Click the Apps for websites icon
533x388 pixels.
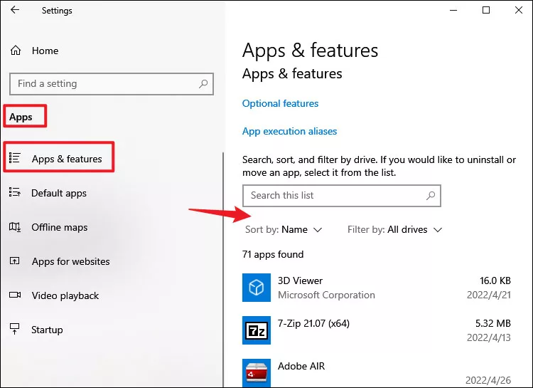pyautogui.click(x=15, y=261)
